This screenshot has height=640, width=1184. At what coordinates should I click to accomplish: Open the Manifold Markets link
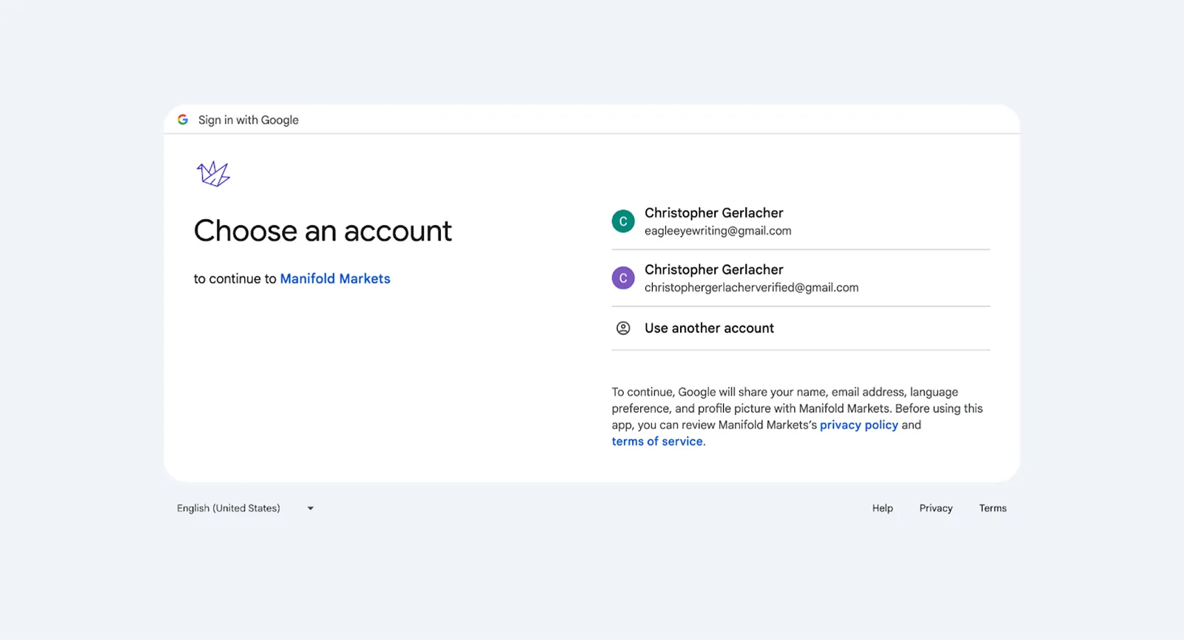[x=335, y=279]
